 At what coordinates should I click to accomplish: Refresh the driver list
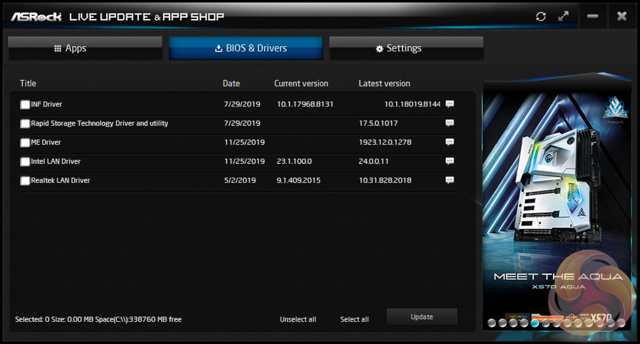541,16
